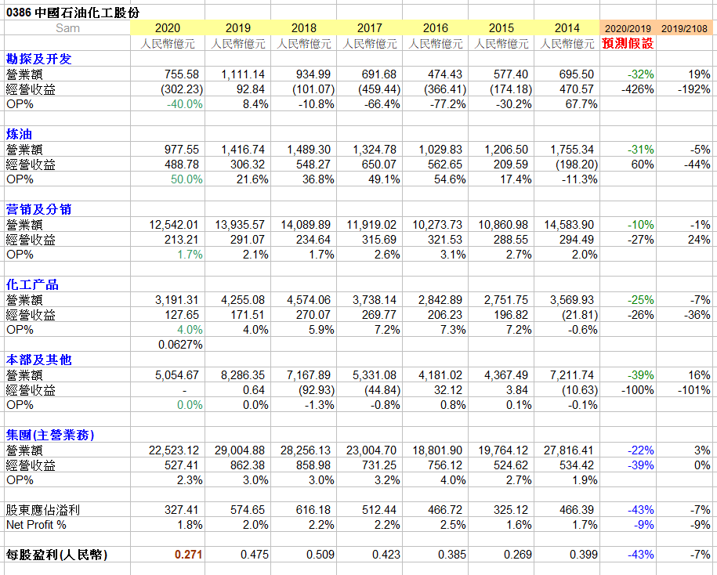Select the 2015 year header cell
Viewport: 717px width, 575px height.
(502, 28)
